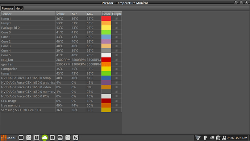Open the Menu launcher on the taskbar

(9, 138)
